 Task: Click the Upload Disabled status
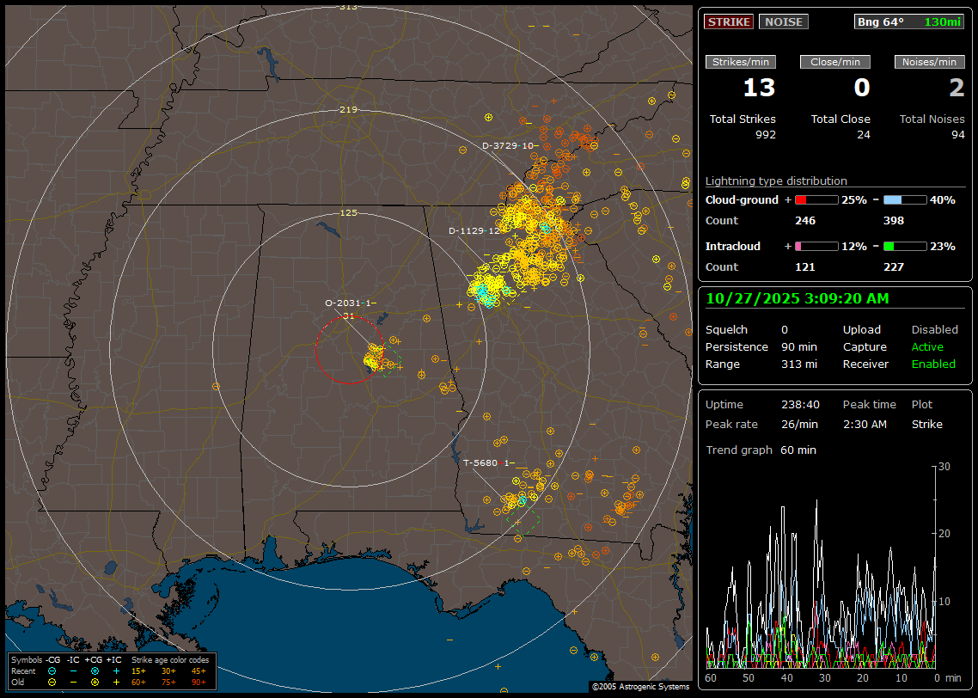click(934, 330)
